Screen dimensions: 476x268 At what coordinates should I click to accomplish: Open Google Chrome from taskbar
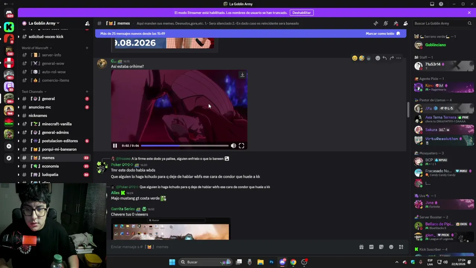[x=293, y=262]
